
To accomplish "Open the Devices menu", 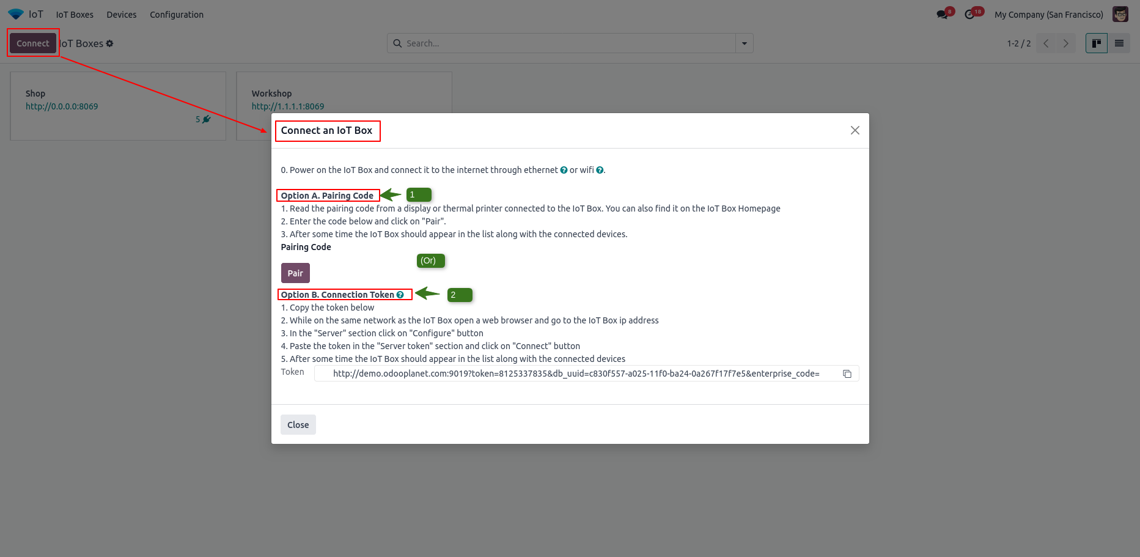I will [122, 15].
